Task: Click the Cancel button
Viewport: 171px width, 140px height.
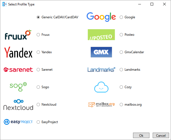Action: [161, 135]
